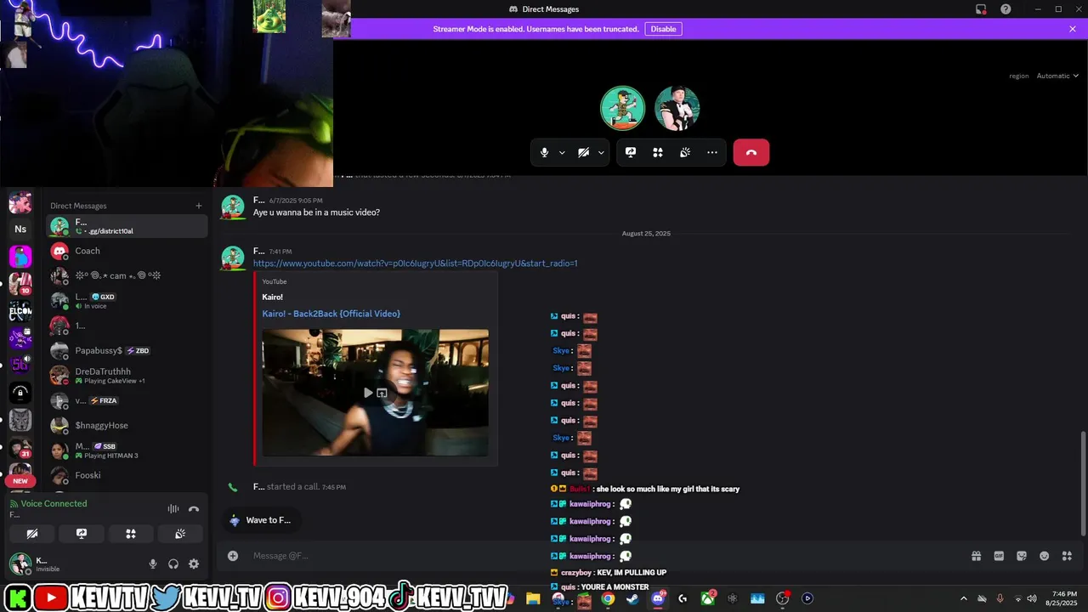Create a new DM with plus icon
The width and height of the screenshot is (1088, 612).
[x=199, y=206]
